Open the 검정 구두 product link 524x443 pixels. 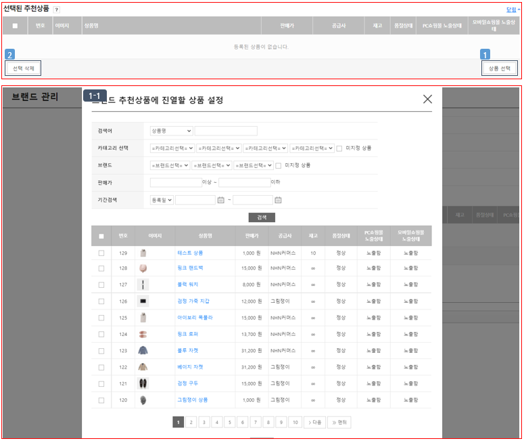[187, 383]
